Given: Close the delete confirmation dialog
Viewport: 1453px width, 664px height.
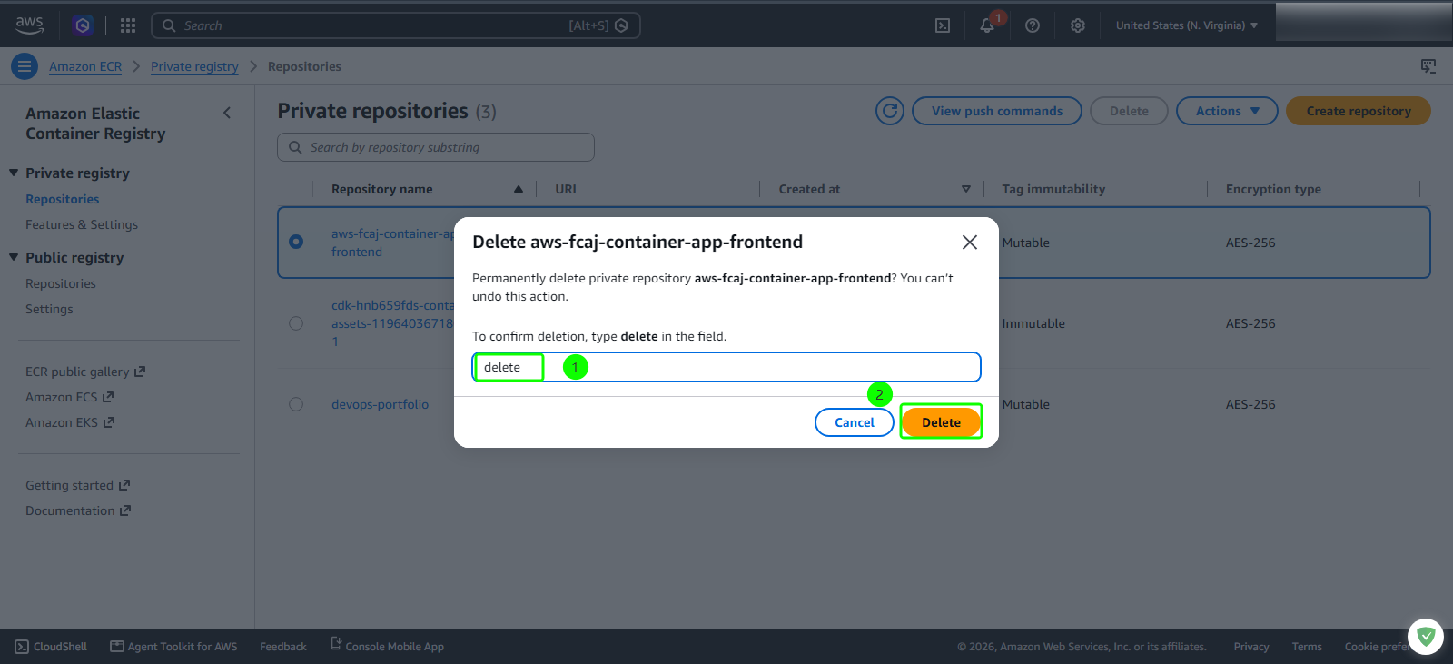Looking at the screenshot, I should click(x=970, y=242).
